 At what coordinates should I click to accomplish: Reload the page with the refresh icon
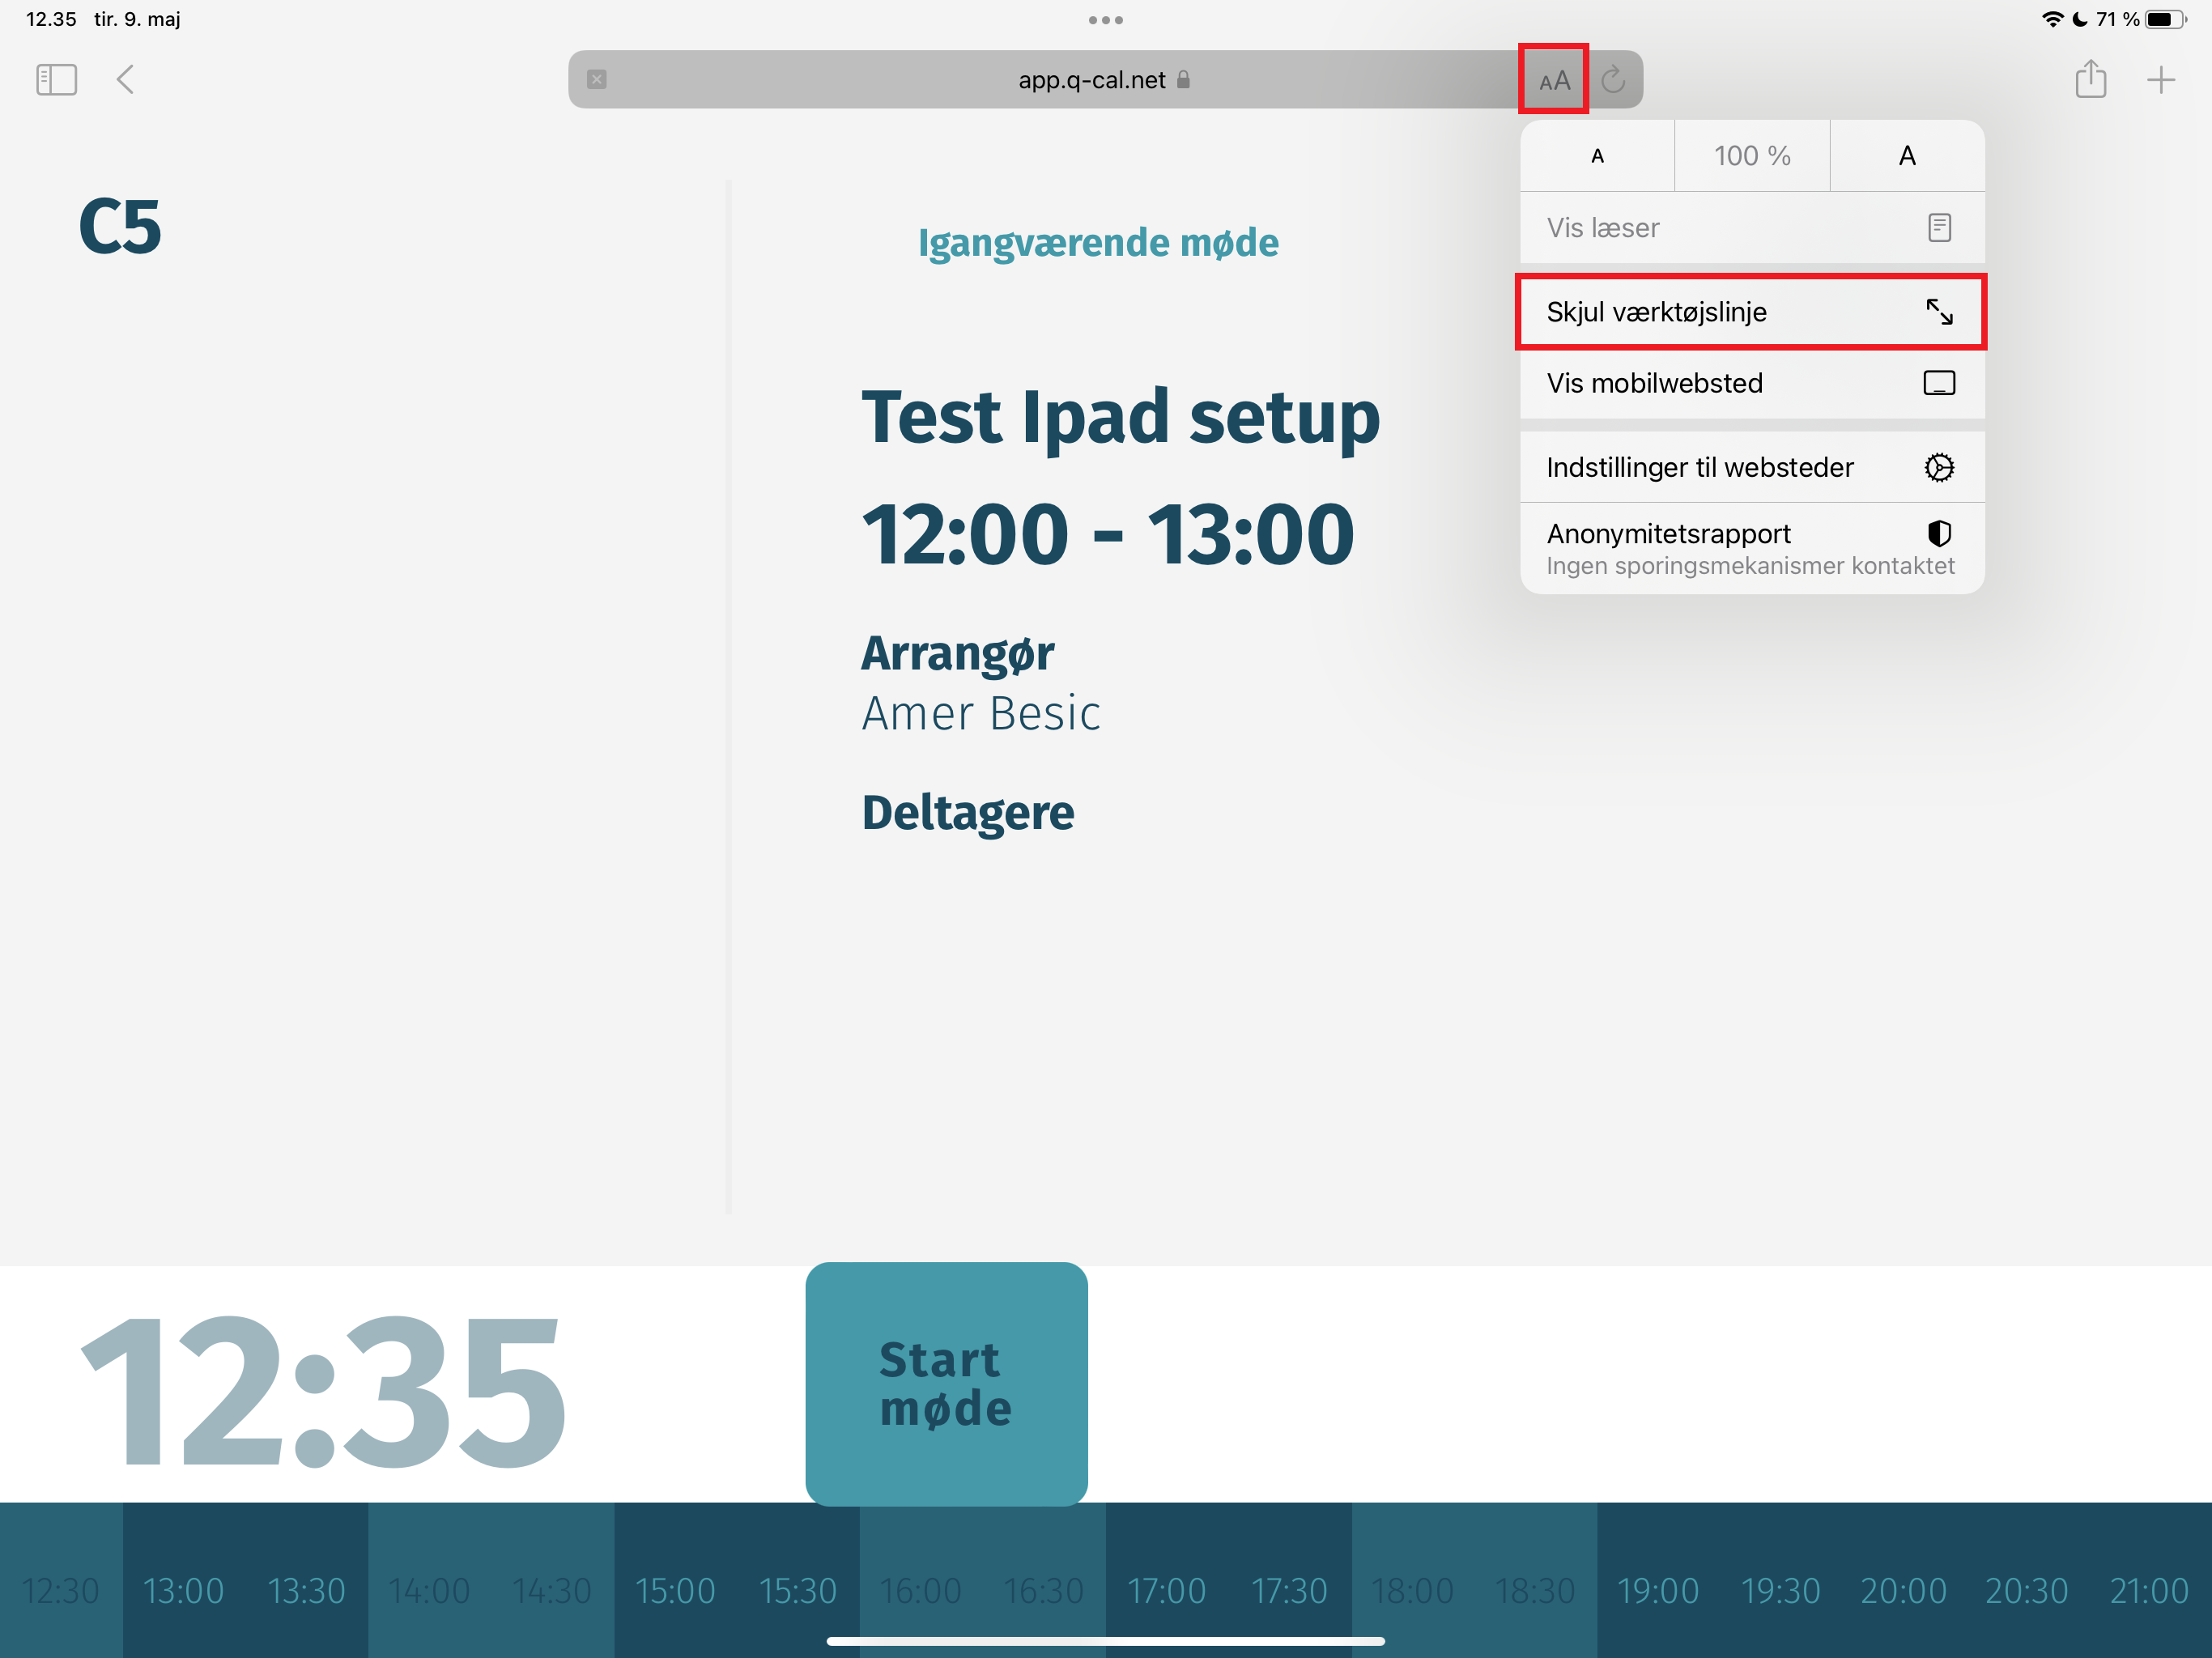pos(1613,80)
